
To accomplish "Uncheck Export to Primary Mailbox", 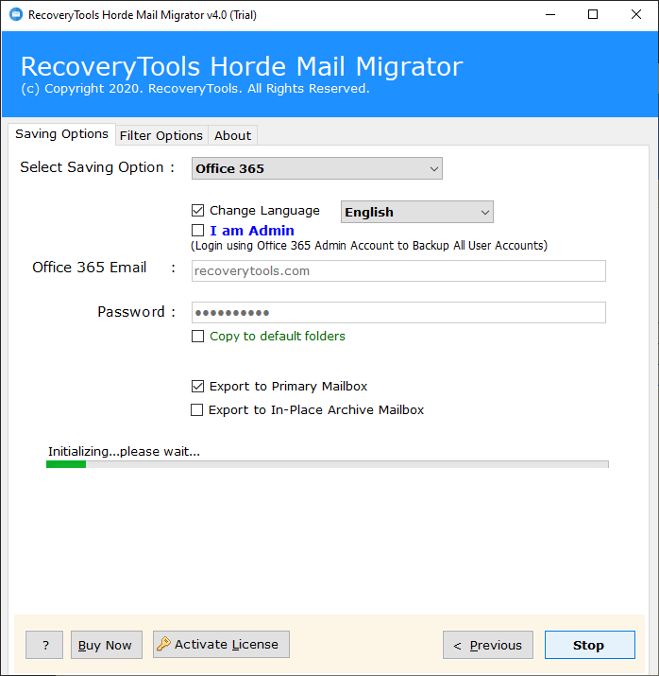I will pyautogui.click(x=197, y=386).
